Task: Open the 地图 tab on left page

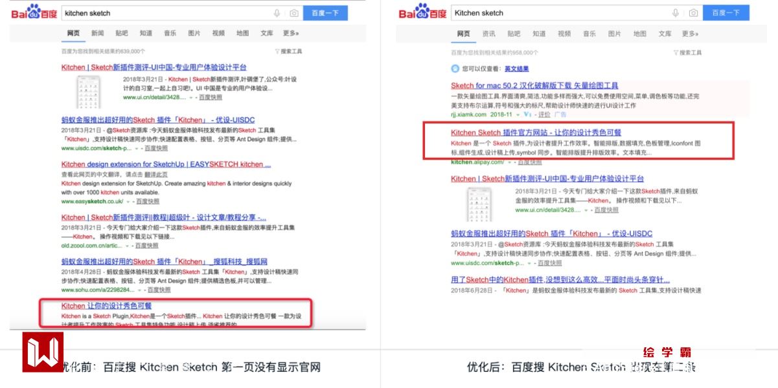Action: tap(242, 33)
